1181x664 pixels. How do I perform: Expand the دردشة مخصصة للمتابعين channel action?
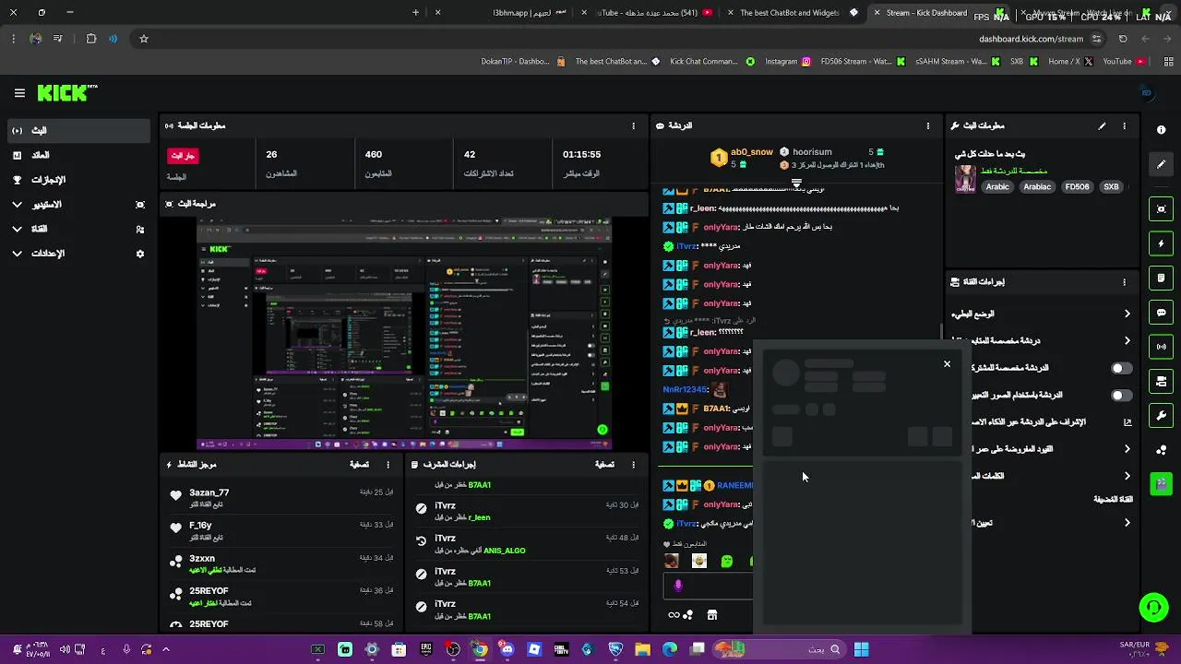1127,341
